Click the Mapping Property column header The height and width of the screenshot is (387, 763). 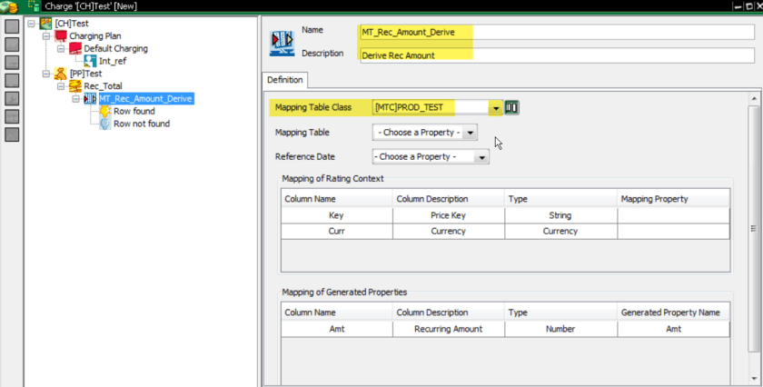(x=673, y=199)
